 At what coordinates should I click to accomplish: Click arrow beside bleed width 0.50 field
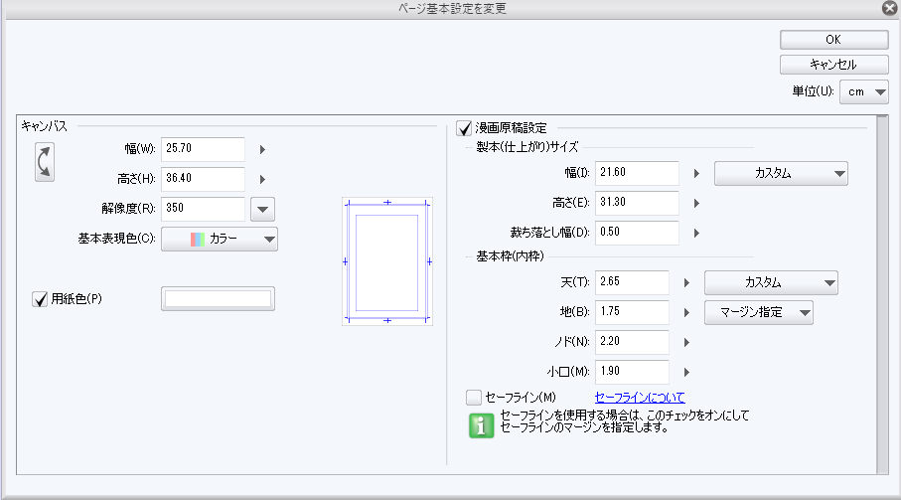coord(696,233)
